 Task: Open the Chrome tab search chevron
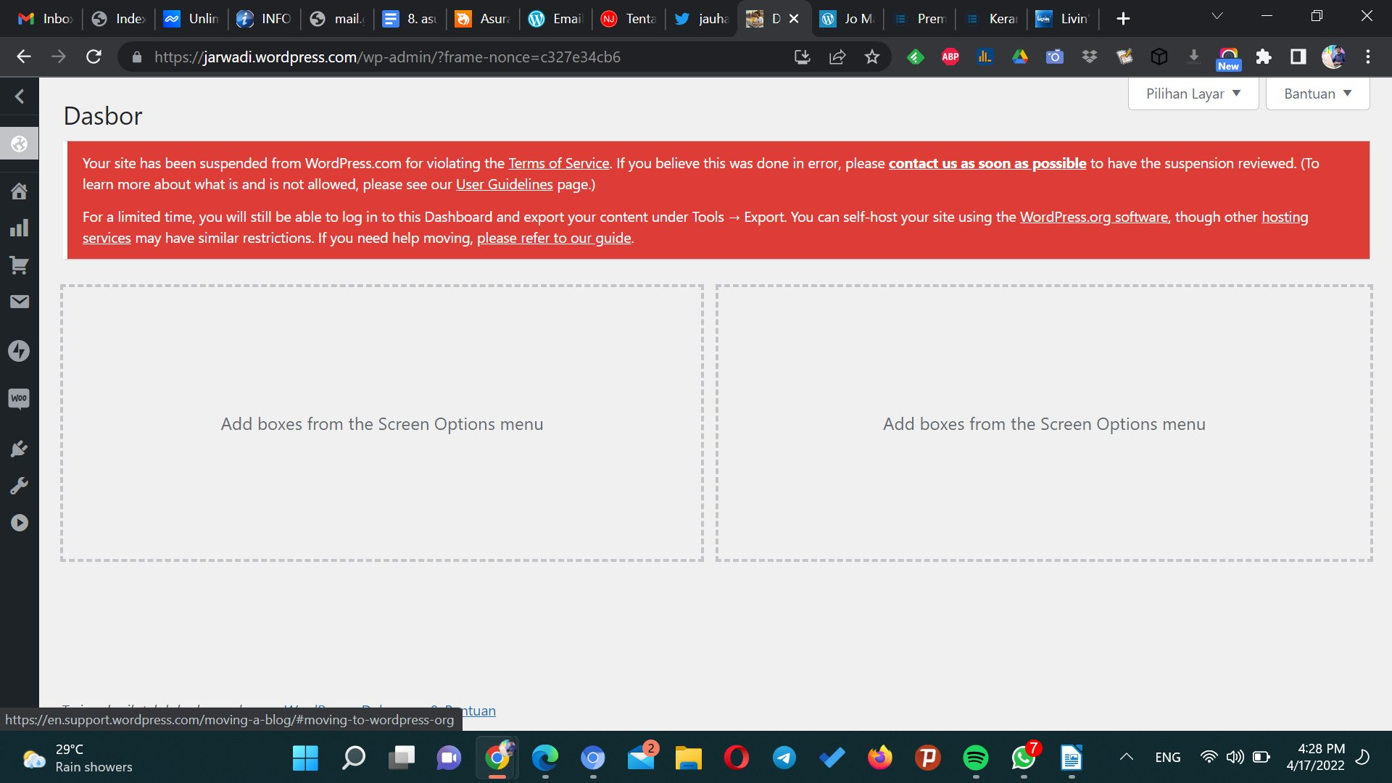pos(1217,17)
